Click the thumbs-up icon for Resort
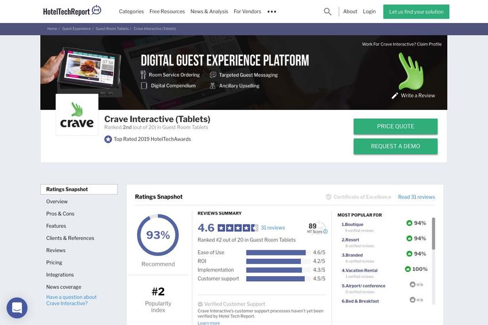The width and height of the screenshot is (488, 325). pyautogui.click(x=409, y=238)
